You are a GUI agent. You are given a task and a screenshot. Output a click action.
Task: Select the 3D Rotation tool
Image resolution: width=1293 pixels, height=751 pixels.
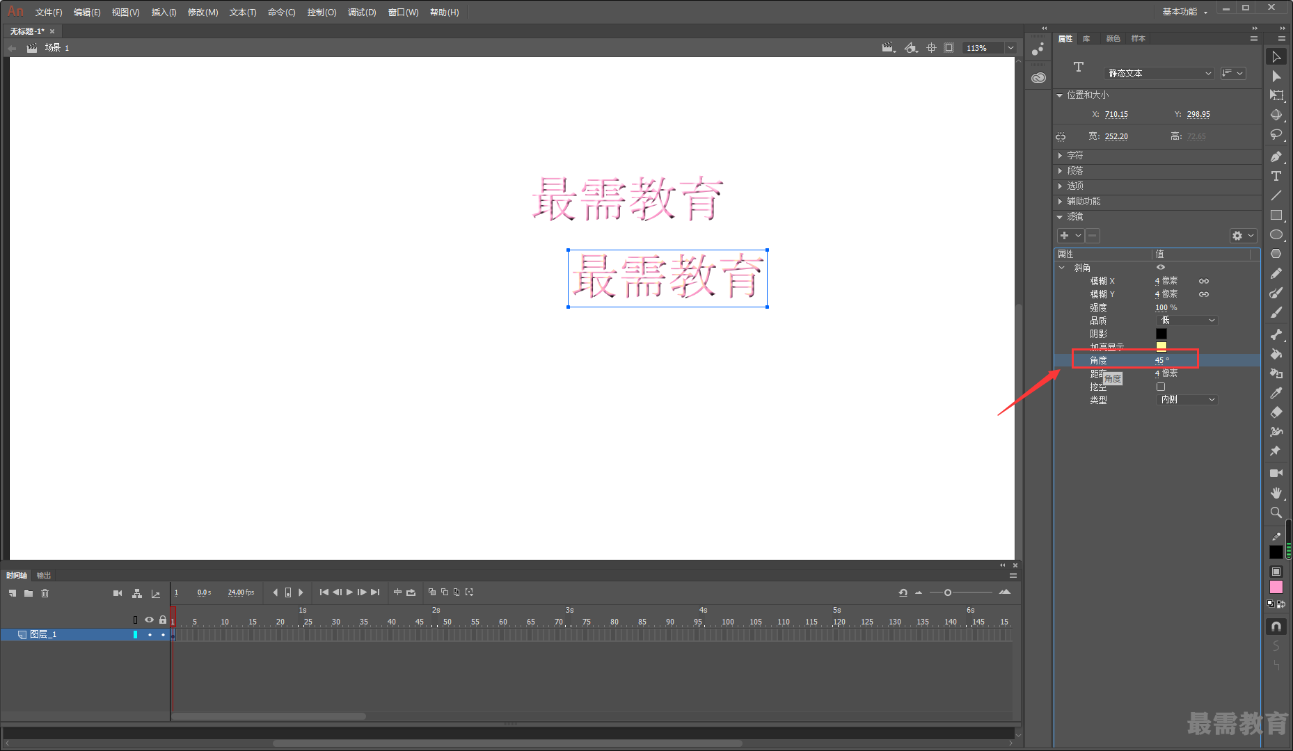tap(1276, 115)
